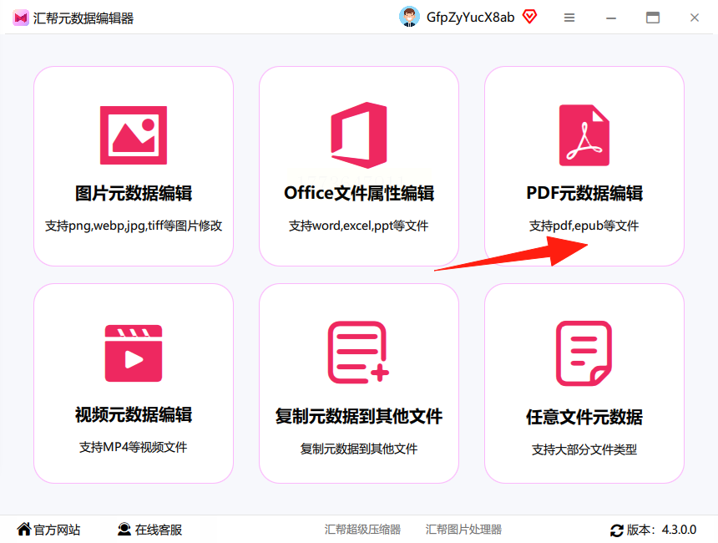Click version text 4.3.0.0
Screen dimensions: 718x543
click(x=679, y=530)
